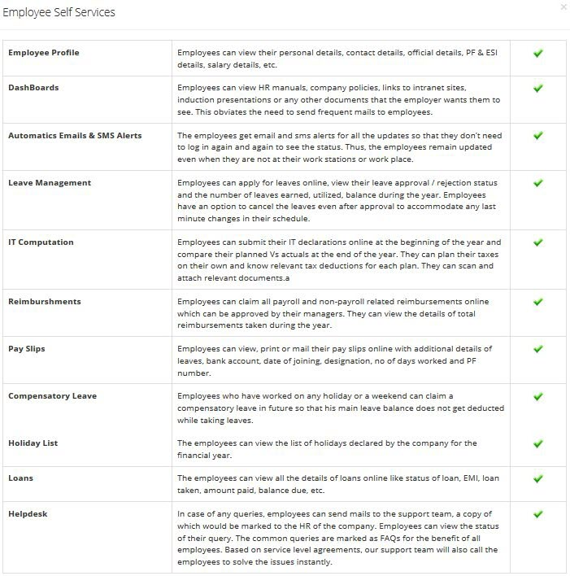Click the Helpdesk feature heading

28,513
